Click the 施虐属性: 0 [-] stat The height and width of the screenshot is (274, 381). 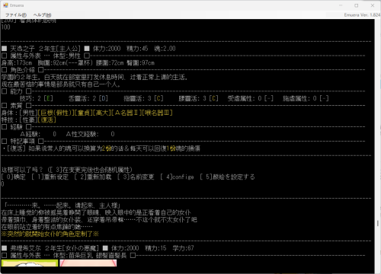pos(306,98)
